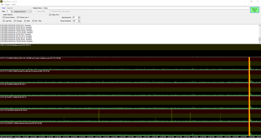Click the vodafone-ip.de [81.210.138.96] graph label
Viewport: 261px width, 139px height.
click(30, 58)
